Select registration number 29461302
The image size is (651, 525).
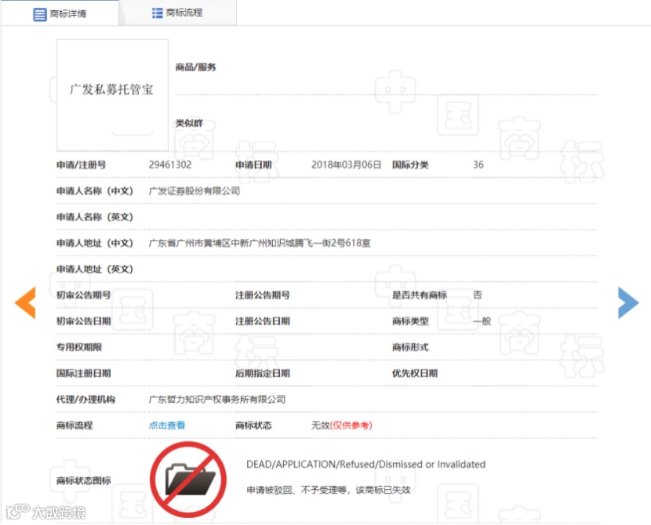coord(170,165)
